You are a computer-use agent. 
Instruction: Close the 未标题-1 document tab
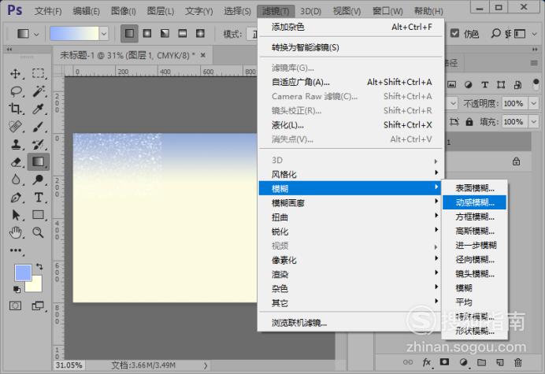pyautogui.click(x=203, y=55)
